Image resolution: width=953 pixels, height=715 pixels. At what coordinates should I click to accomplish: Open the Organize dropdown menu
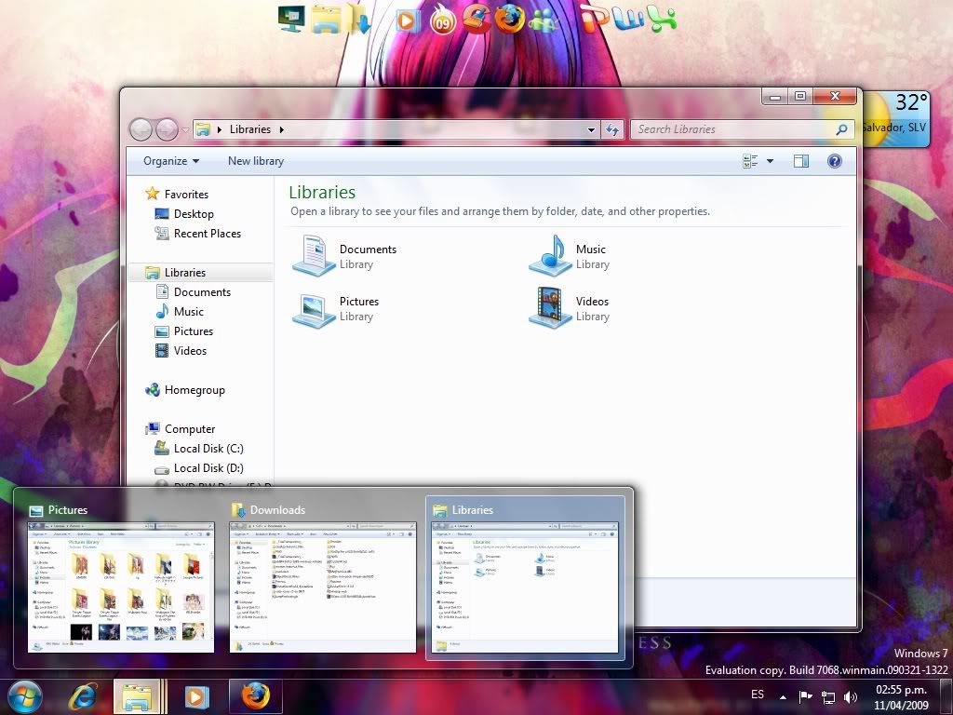click(x=171, y=161)
